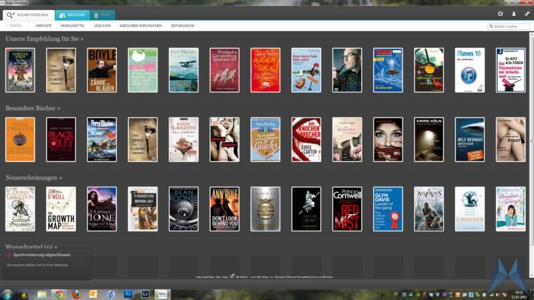Open Die Psychotricks der Arbeitswelt cover

click(511, 70)
